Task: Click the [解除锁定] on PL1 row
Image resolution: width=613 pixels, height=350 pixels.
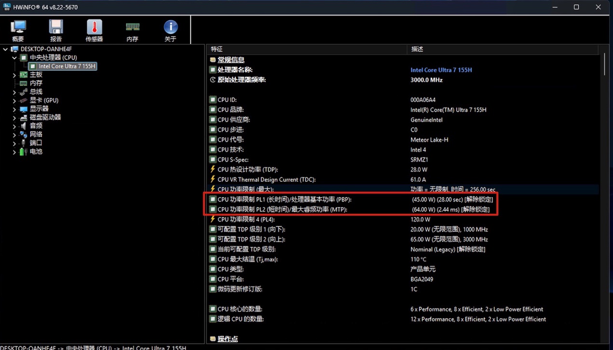Action: [478, 199]
